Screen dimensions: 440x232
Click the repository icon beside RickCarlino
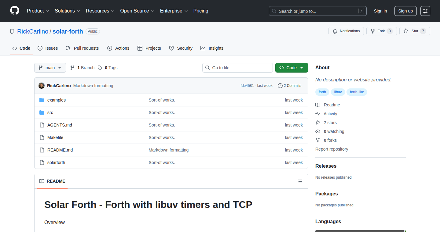12,31
